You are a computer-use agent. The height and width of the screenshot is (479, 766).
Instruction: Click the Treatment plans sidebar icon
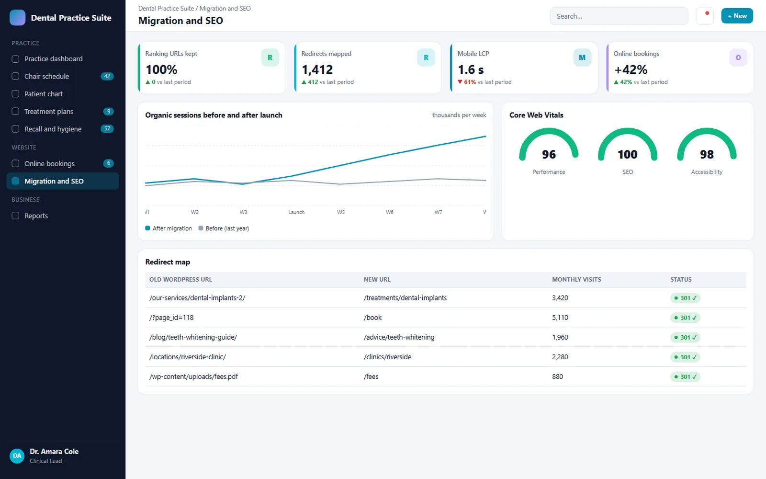pyautogui.click(x=15, y=111)
